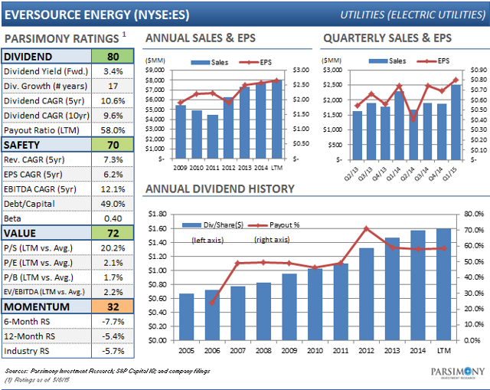
Task: Select the Quarterly Sales & EPS chart title
Action: click(387, 38)
